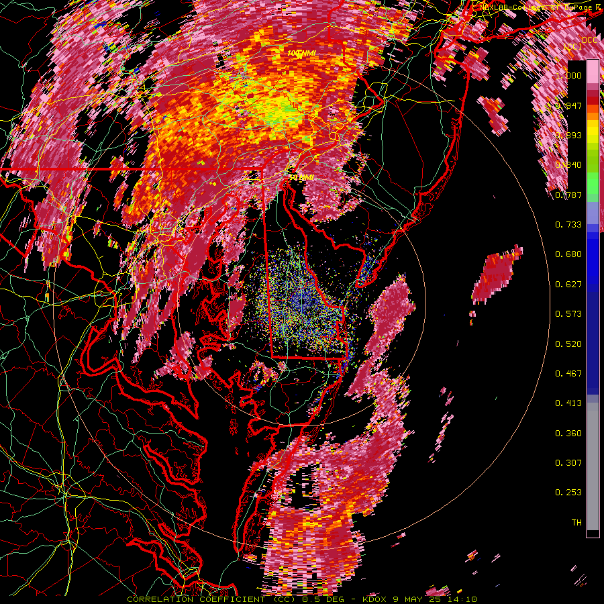This screenshot has width=604, height=604.
Task: Click the 0.573 color scale label
Action: [568, 314]
